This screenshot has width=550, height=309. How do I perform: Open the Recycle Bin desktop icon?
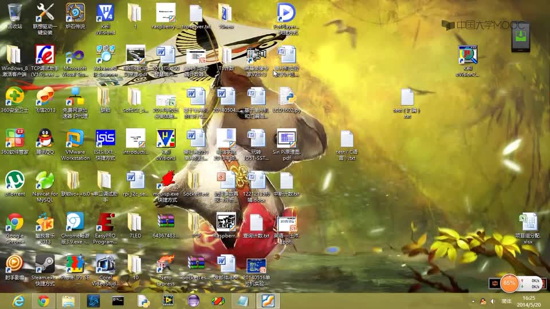click(14, 17)
